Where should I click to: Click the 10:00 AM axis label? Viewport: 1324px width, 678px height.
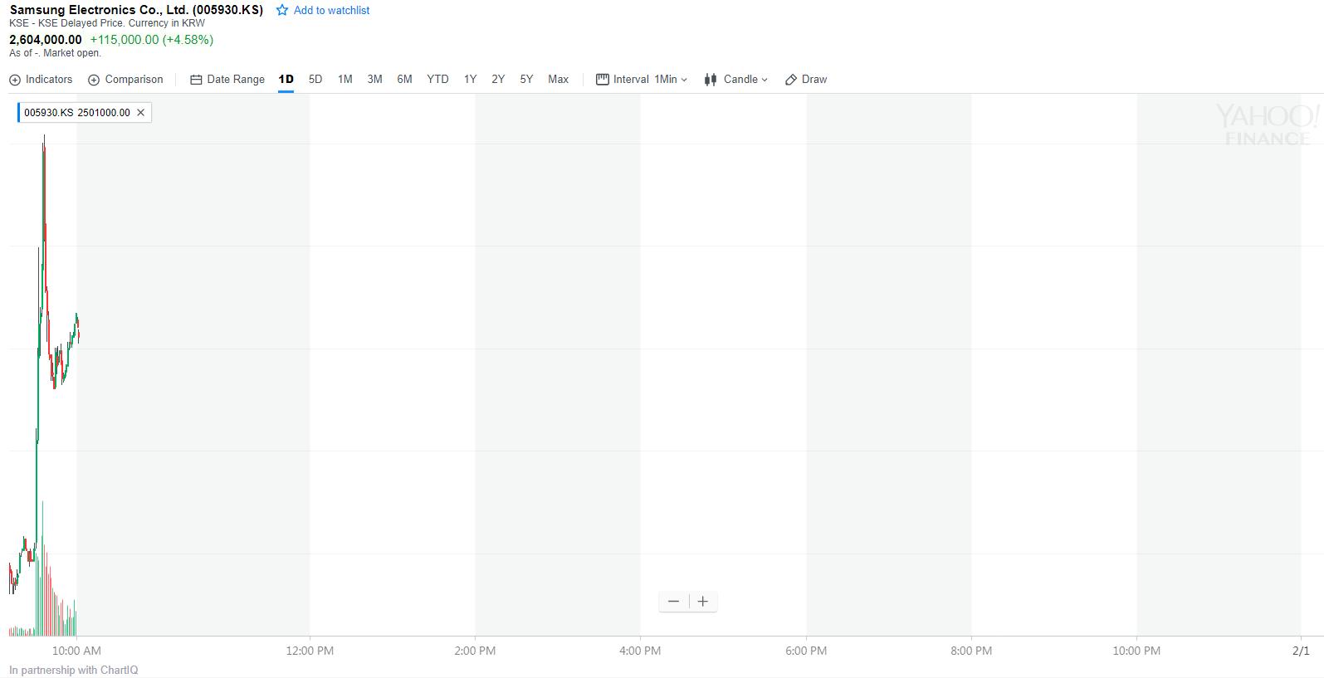76,651
